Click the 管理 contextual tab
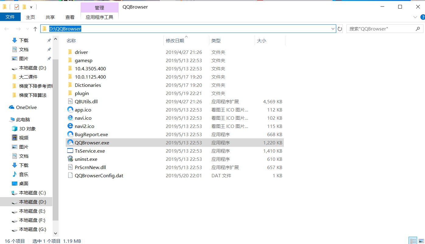This screenshot has width=425, height=244. 99,8
